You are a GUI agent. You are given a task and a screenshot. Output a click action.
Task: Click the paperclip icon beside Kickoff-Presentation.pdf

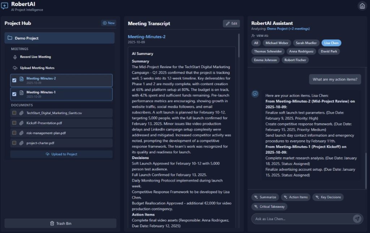[21, 123]
